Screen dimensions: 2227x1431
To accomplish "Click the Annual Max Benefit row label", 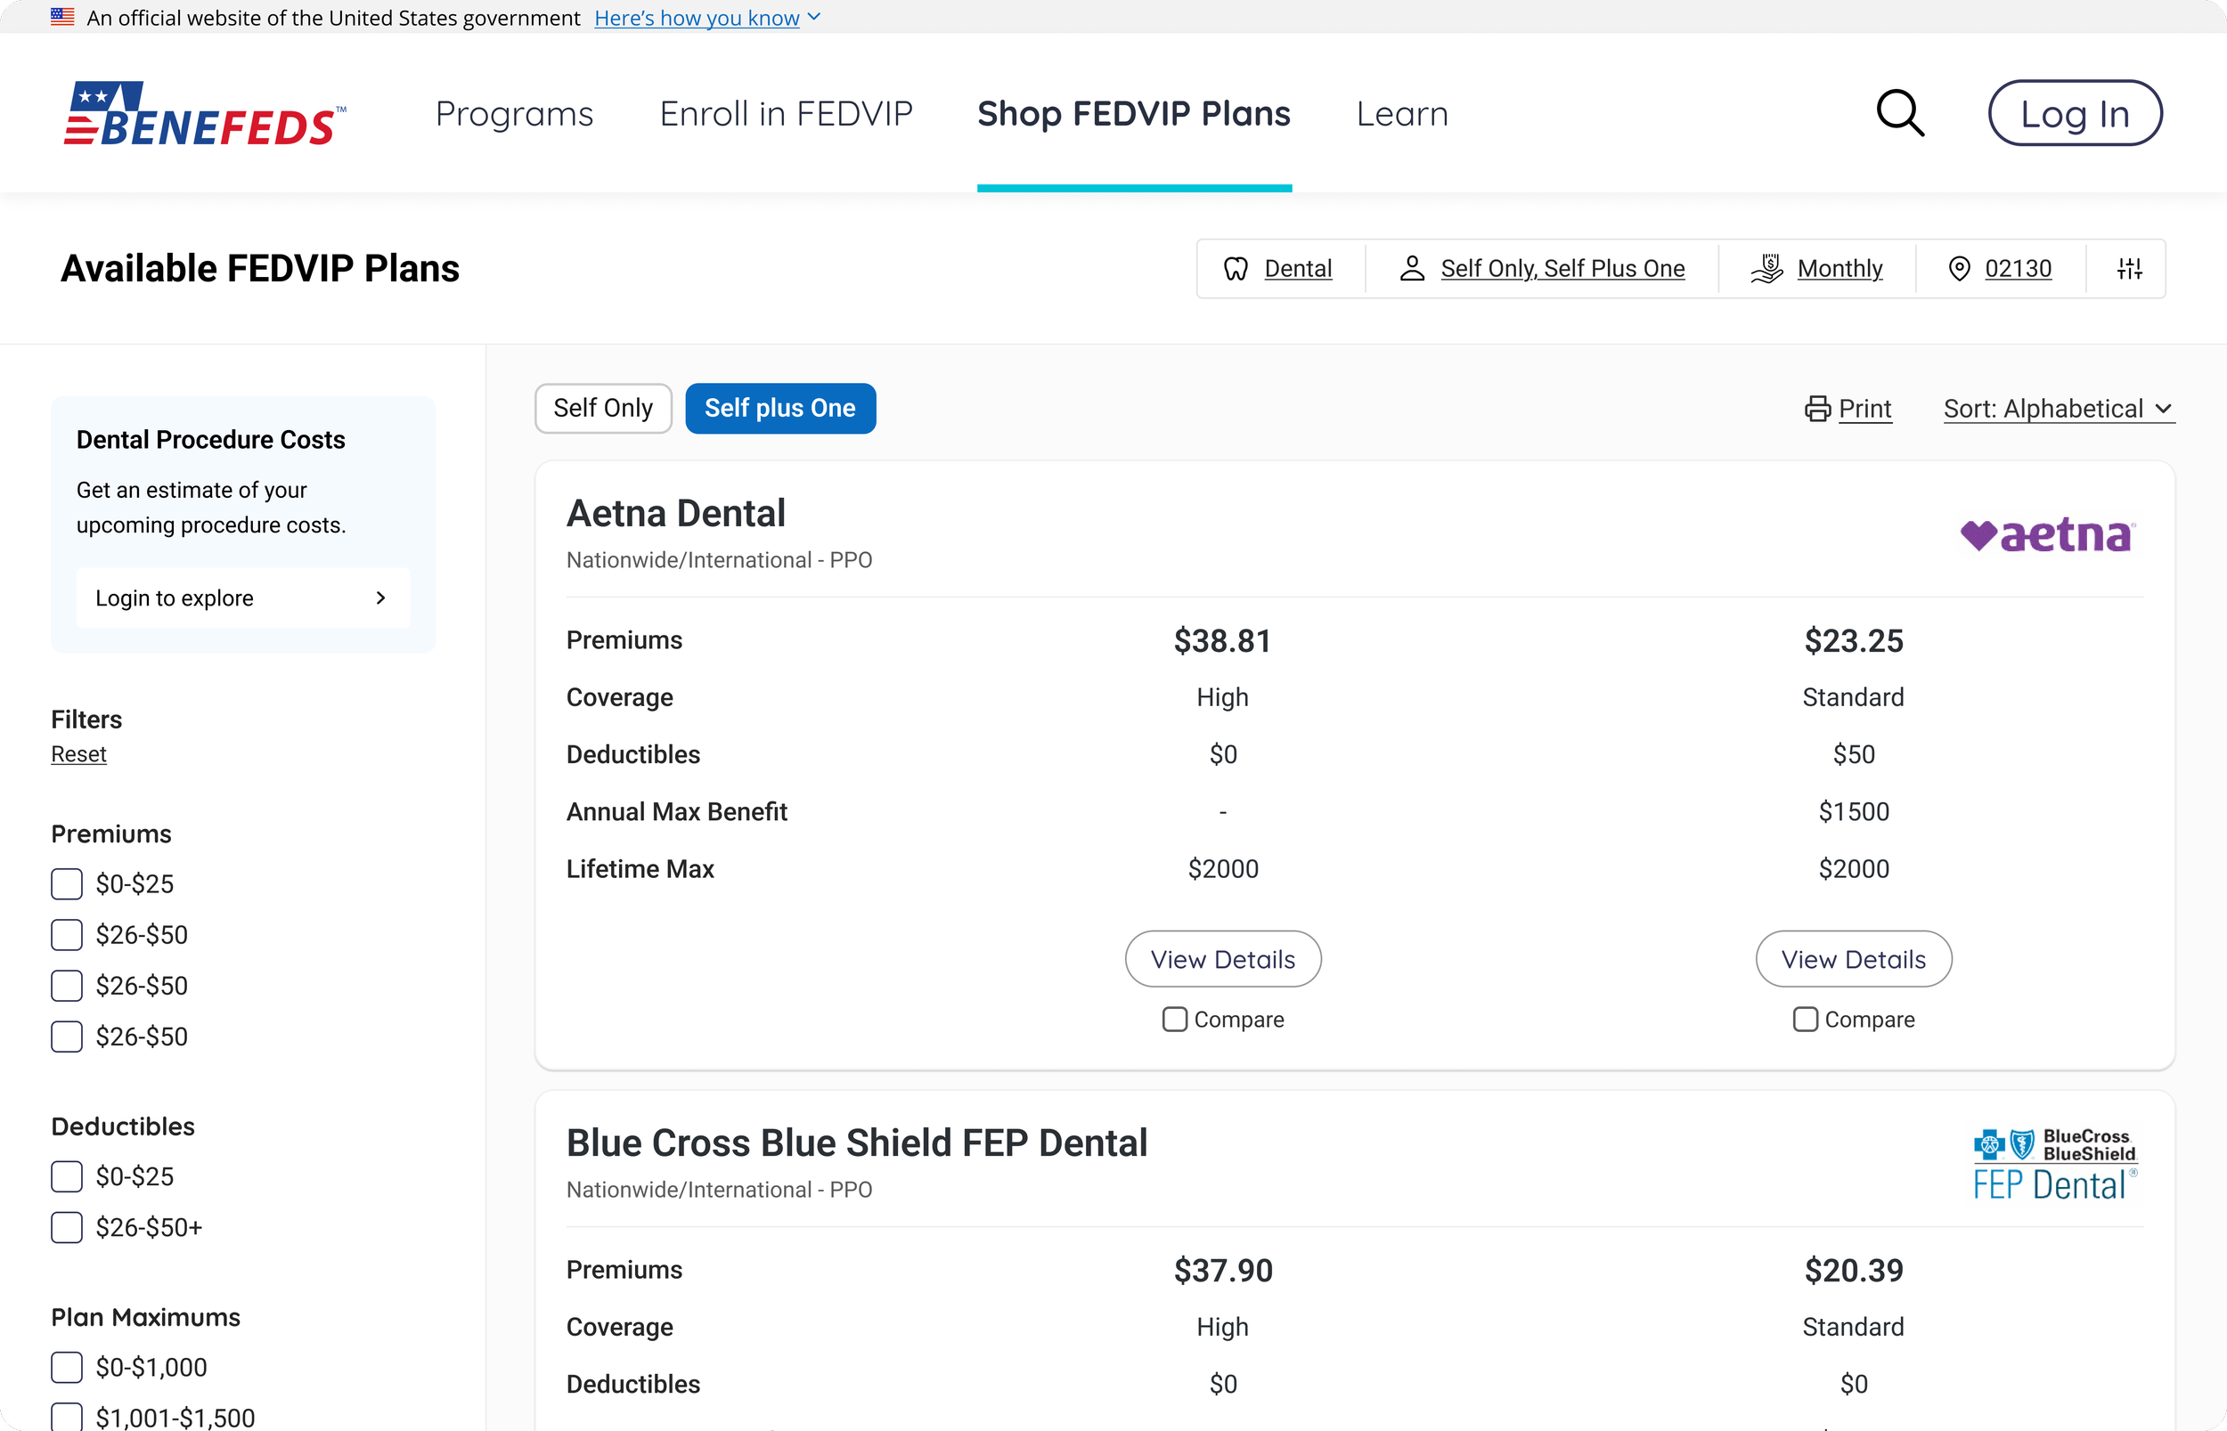I will click(x=677, y=812).
